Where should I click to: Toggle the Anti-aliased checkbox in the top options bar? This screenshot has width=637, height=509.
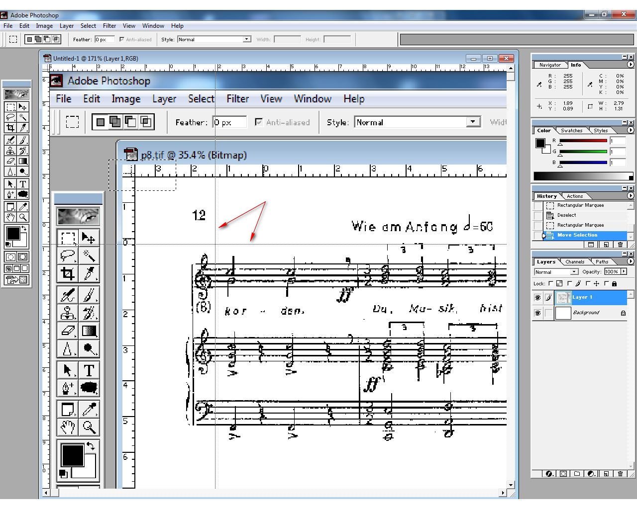tap(122, 39)
